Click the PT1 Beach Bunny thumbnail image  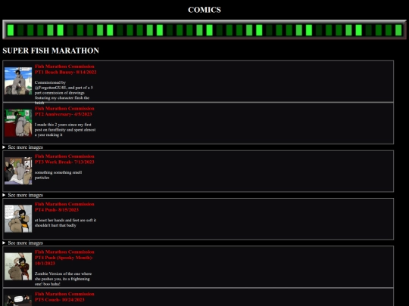(18, 81)
